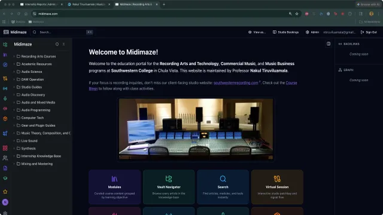Bookmark page with the address bar star

click(297, 14)
